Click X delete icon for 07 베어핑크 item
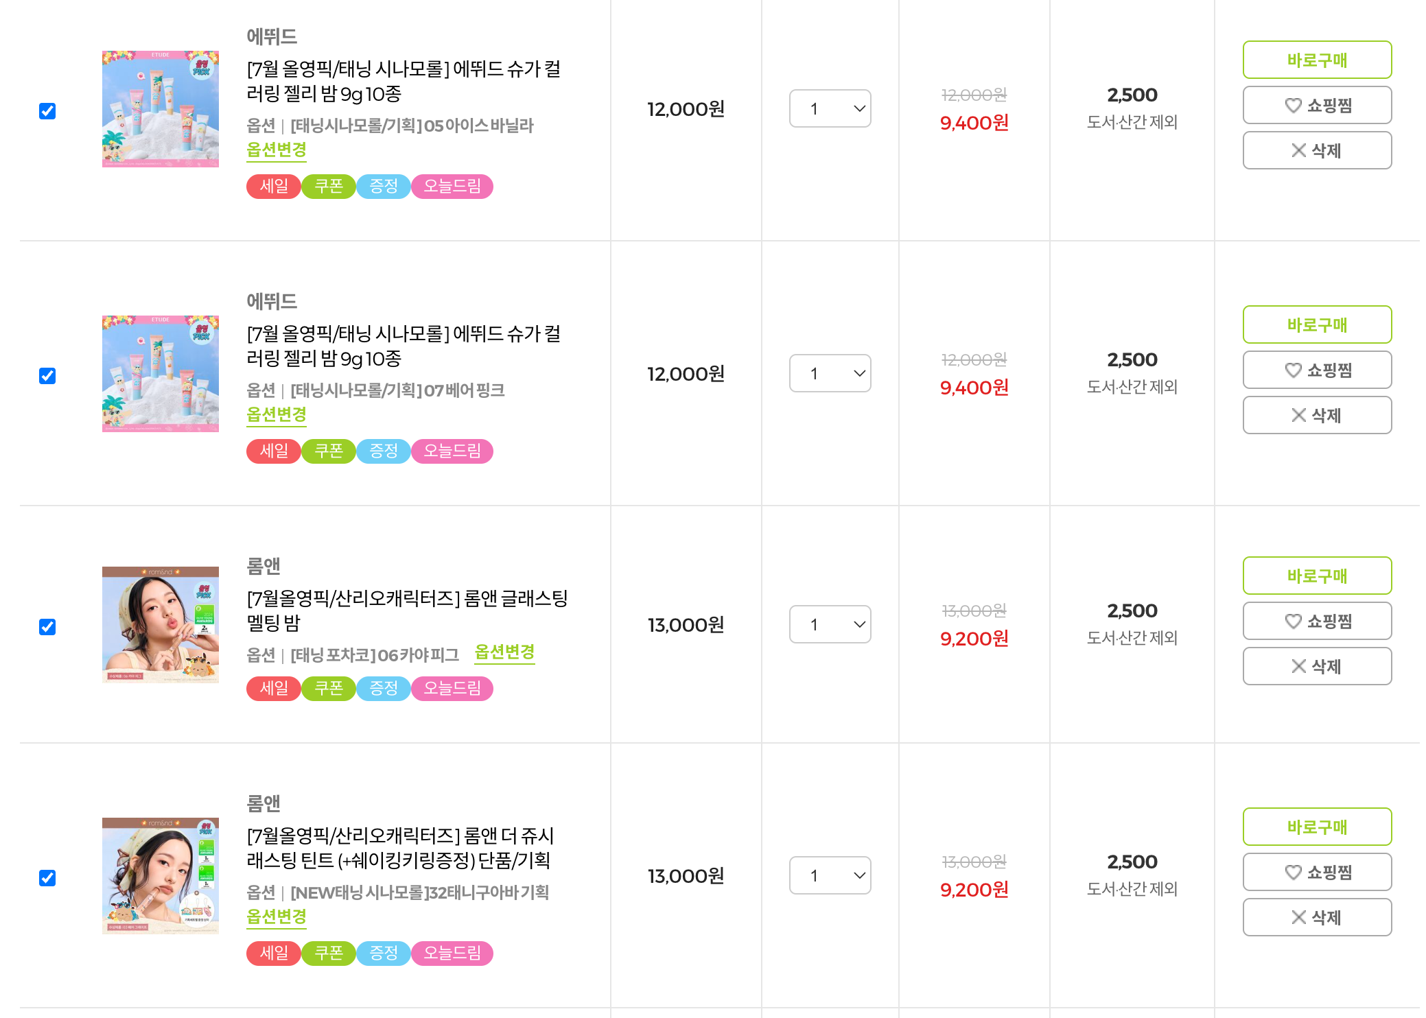The image size is (1426, 1018). 1298,415
